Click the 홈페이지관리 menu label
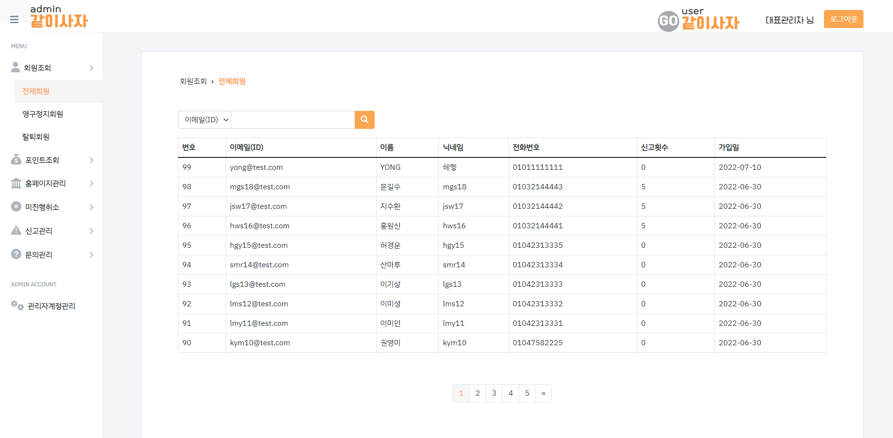893x438 pixels. click(46, 184)
